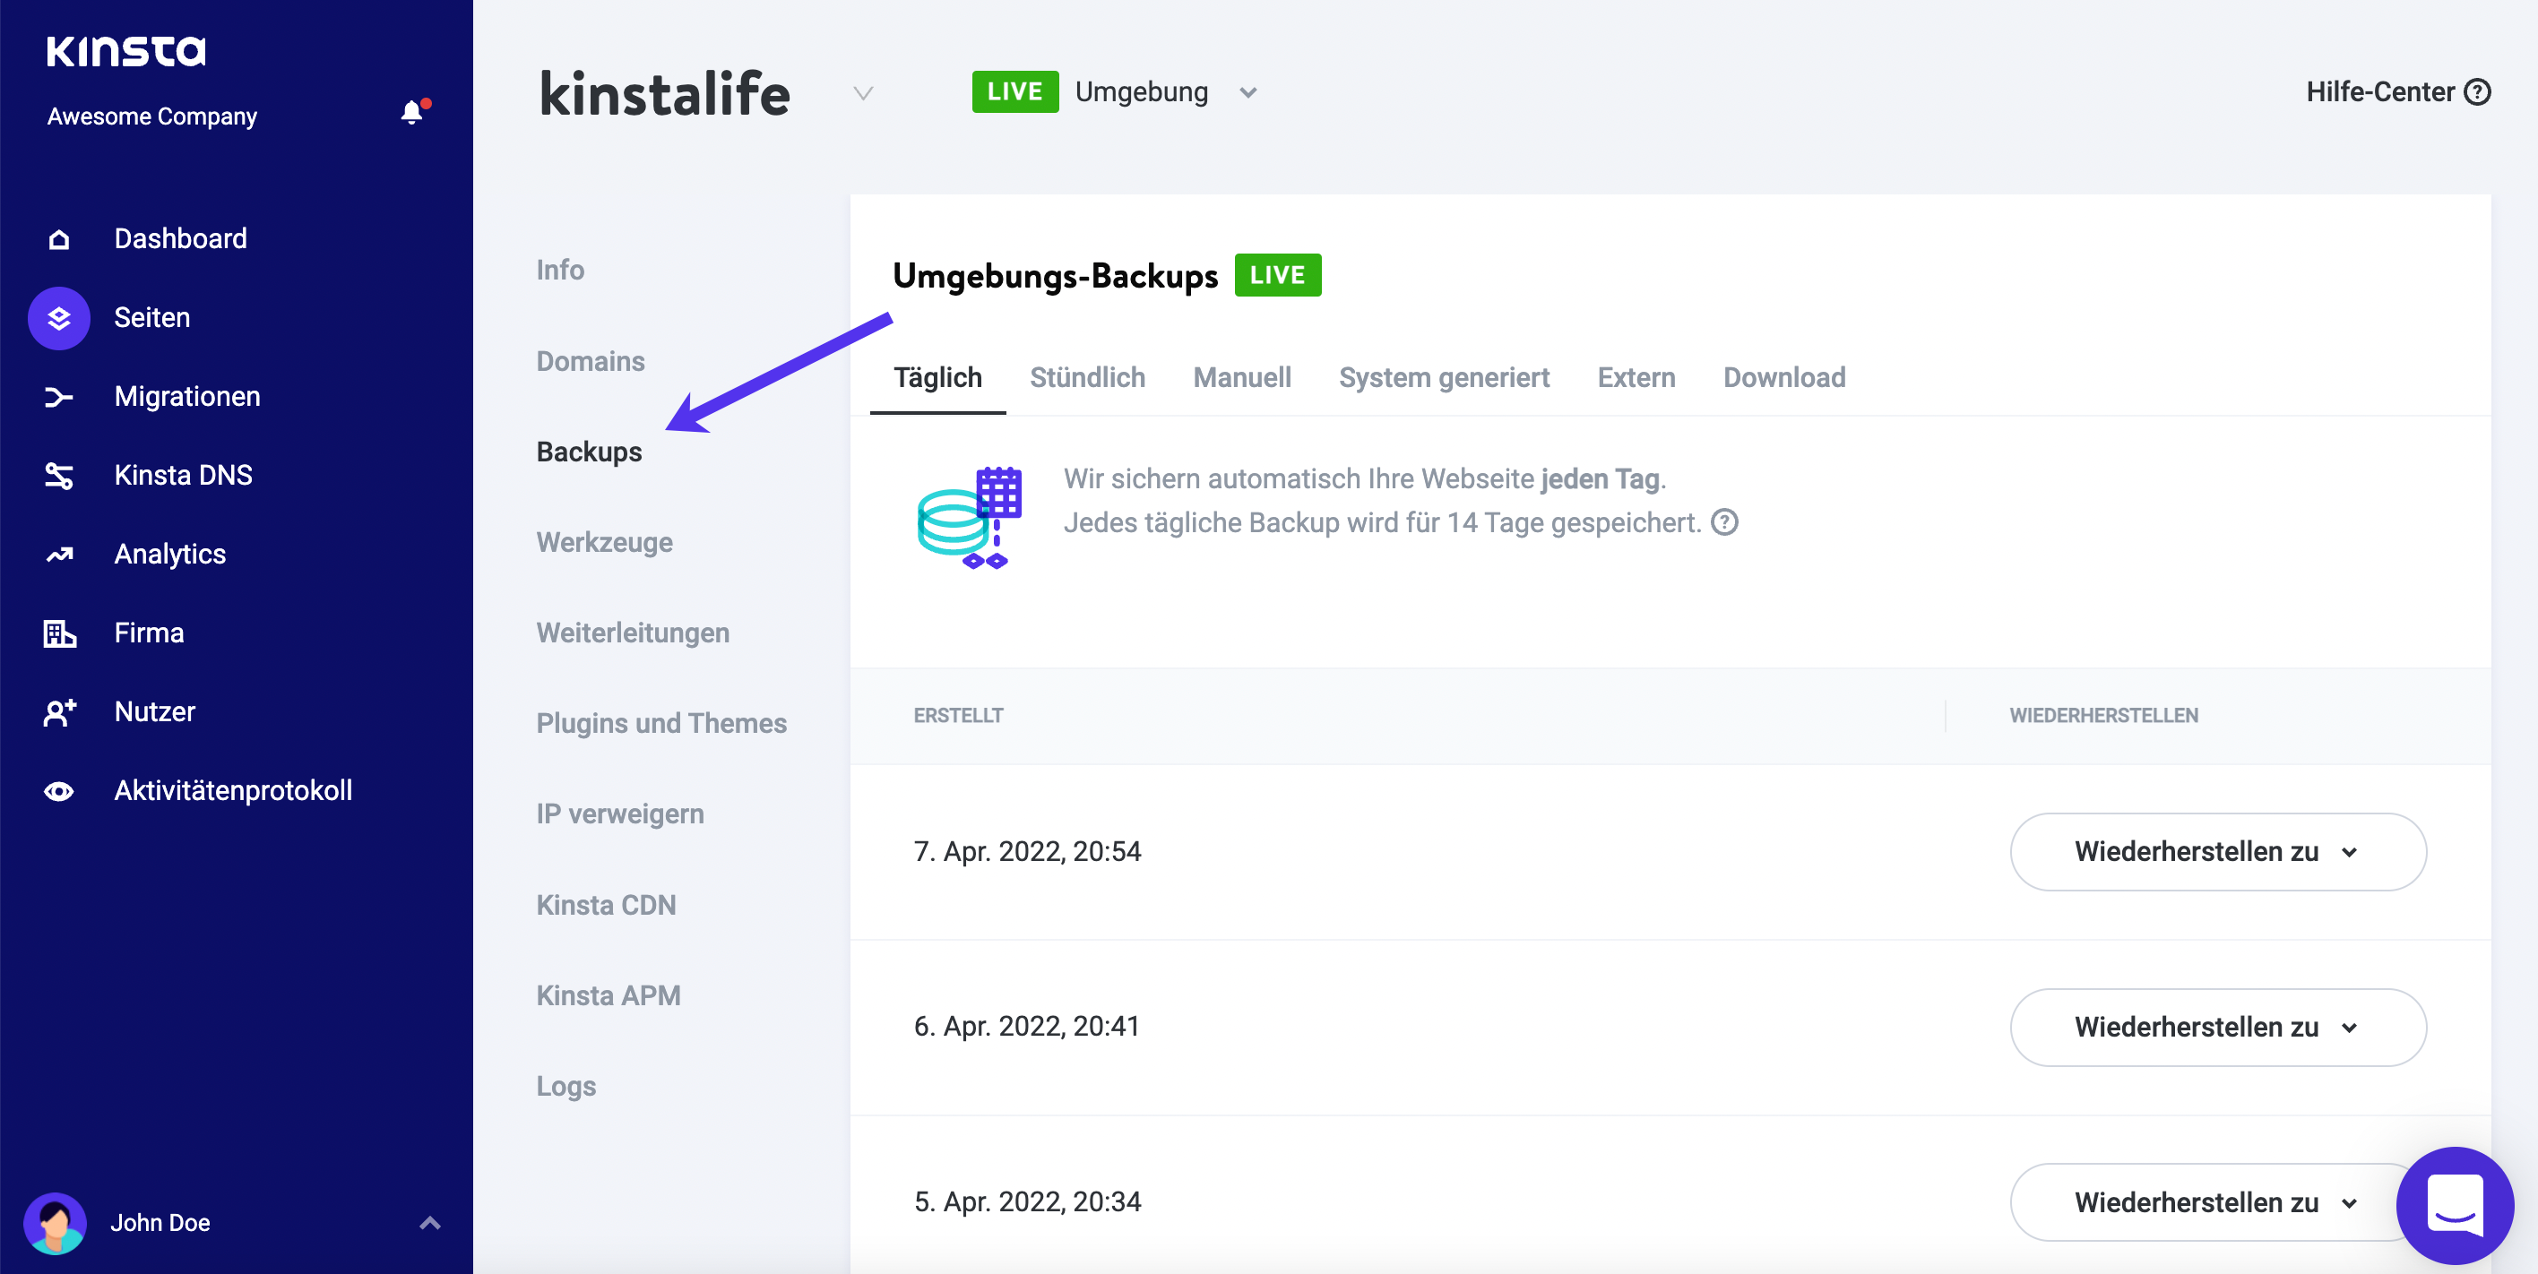Viewport: 2538px width, 1274px height.
Task: Switch to the Manuell backup tab
Action: (1241, 375)
